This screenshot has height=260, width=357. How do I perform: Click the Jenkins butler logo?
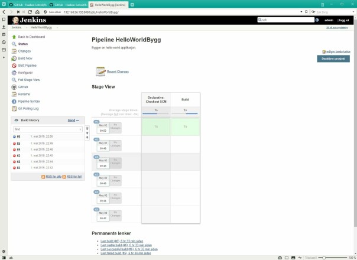click(15, 20)
